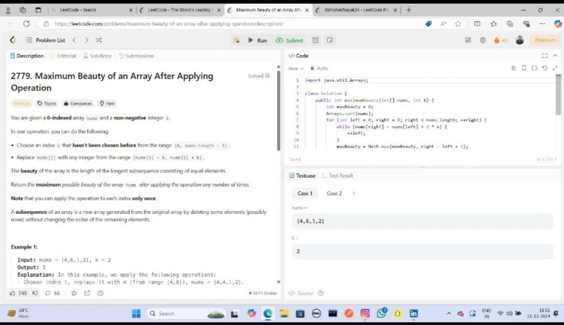564x325 pixels.
Task: Switch to AbhishekNayak24 LeetCode Profile tab
Action: (356, 10)
